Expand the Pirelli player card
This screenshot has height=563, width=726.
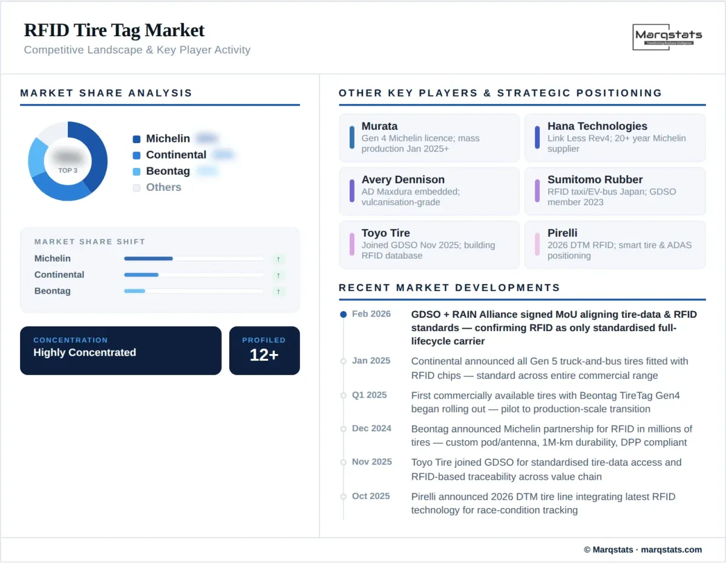pyautogui.click(x=615, y=244)
